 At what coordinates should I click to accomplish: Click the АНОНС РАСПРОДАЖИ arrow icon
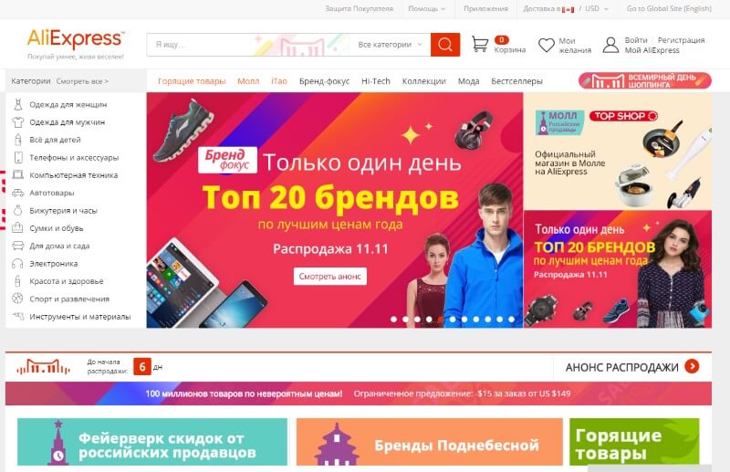pyautogui.click(x=692, y=367)
